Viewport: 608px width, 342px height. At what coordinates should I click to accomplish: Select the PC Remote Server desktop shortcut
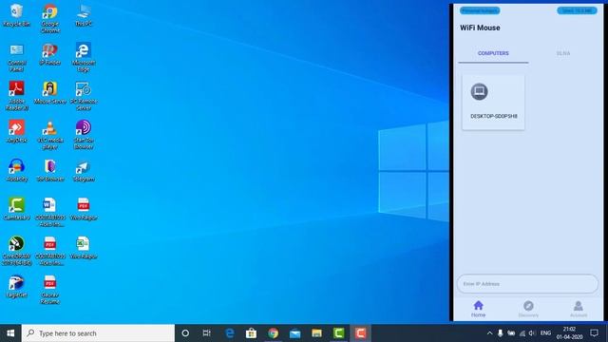[84, 96]
